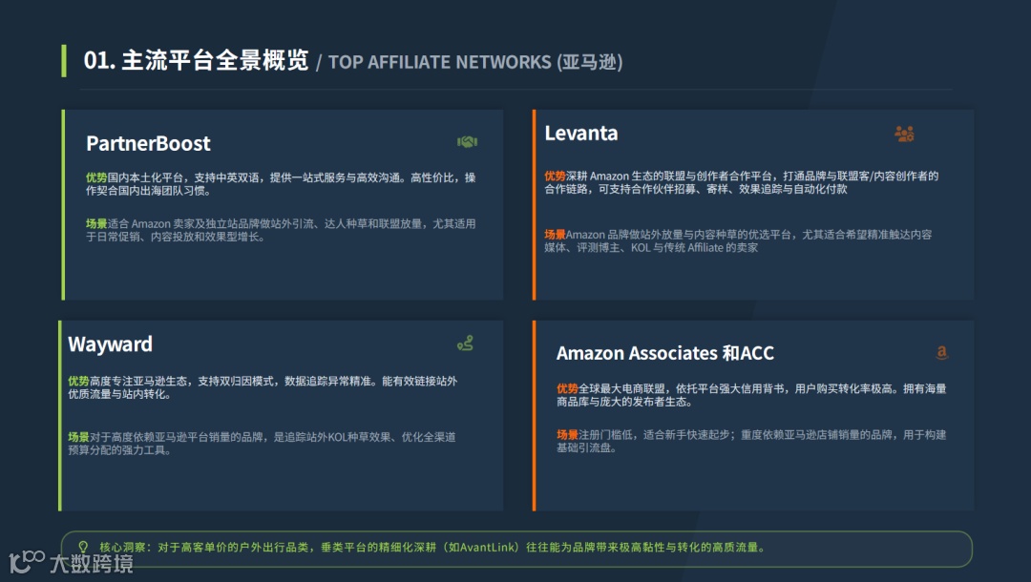This screenshot has height=582, width=1031.
Task: Select the Levanta card title
Action: pos(581,134)
